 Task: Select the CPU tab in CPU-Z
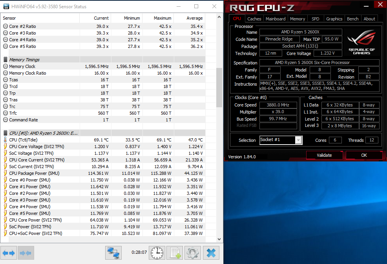(237, 18)
